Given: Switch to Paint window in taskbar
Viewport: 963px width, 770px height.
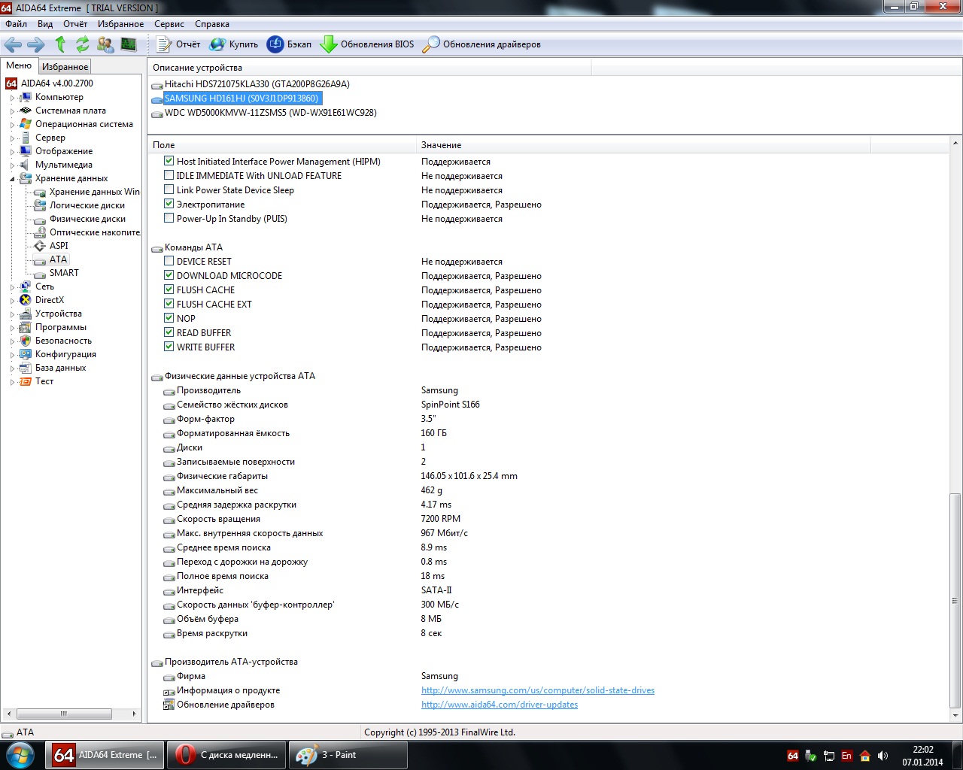Looking at the screenshot, I should pos(348,755).
